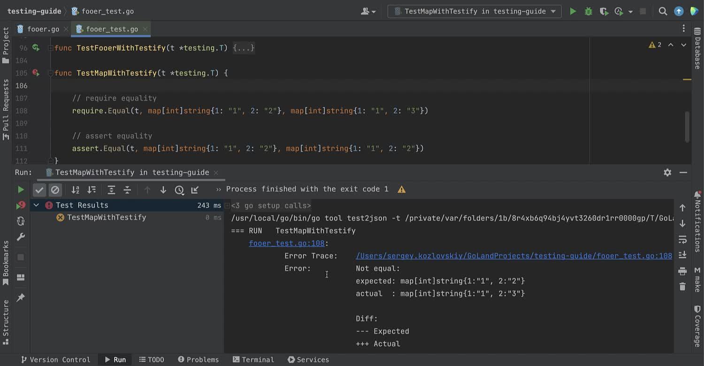Toggle Show Ignored tests button

click(x=55, y=190)
